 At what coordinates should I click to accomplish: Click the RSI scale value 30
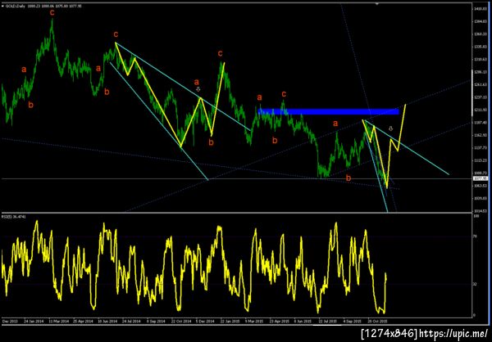[x=476, y=284]
